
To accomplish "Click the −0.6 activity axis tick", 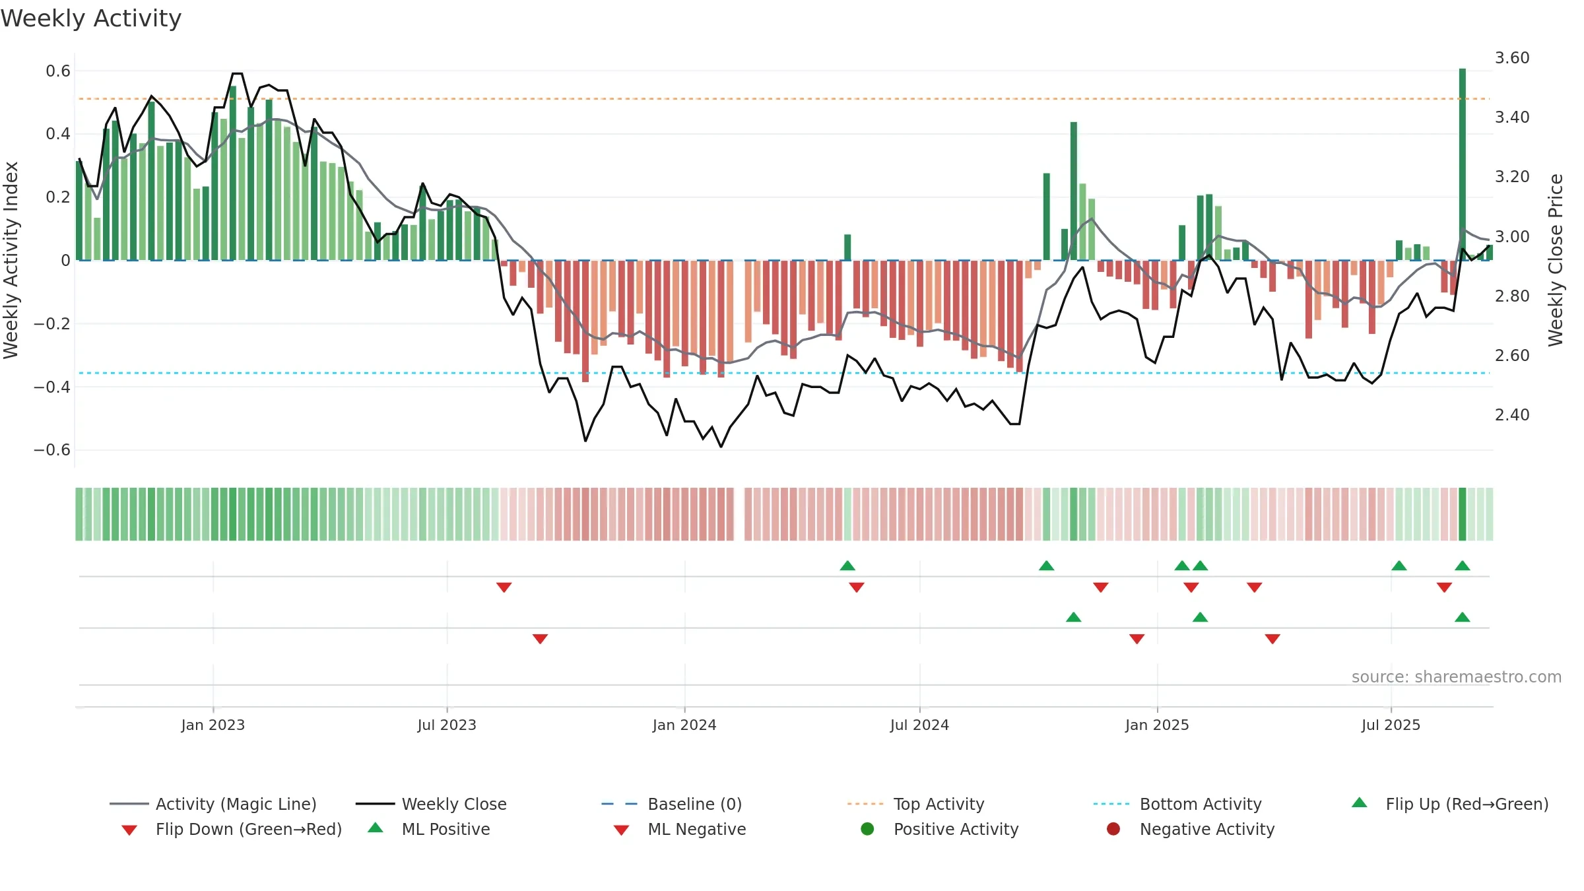I will 52,450.
